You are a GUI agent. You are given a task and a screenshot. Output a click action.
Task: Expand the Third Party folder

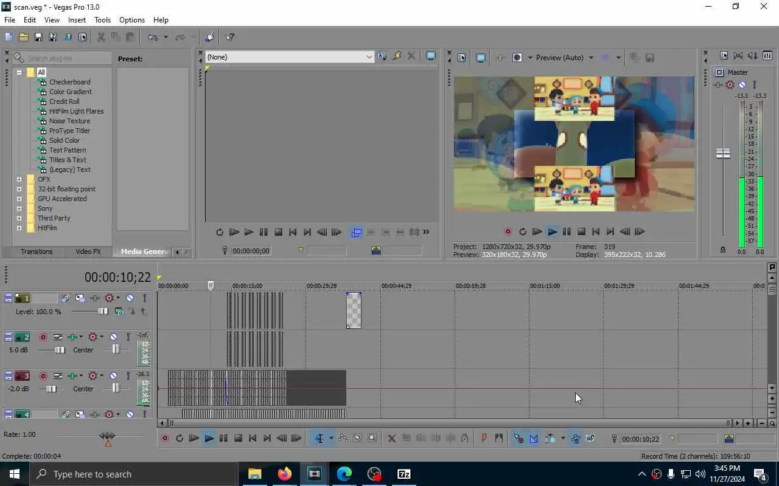click(19, 218)
